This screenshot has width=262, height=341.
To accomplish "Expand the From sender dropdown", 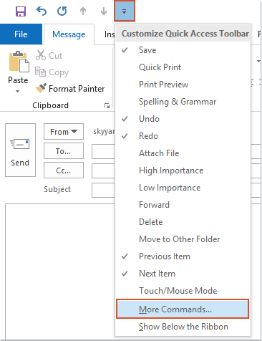I will 64,131.
